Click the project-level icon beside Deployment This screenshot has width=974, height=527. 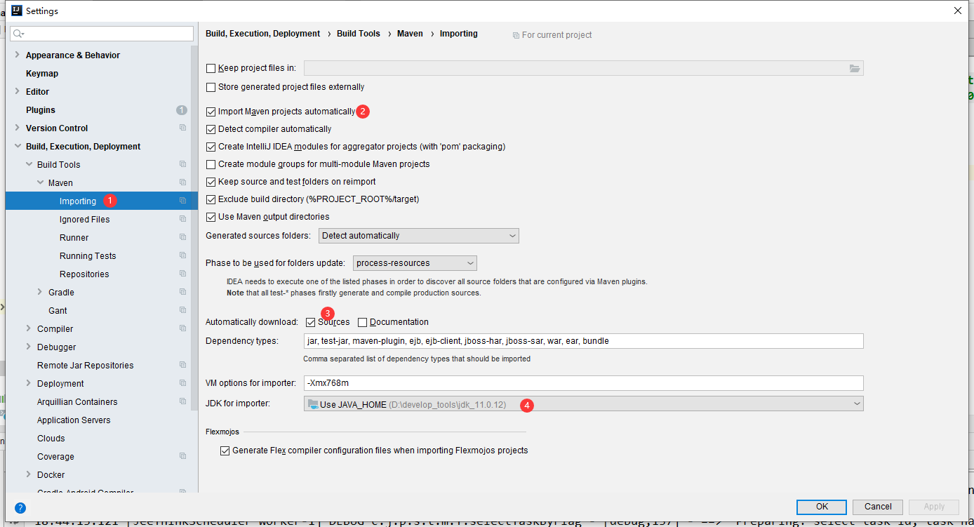(x=182, y=383)
